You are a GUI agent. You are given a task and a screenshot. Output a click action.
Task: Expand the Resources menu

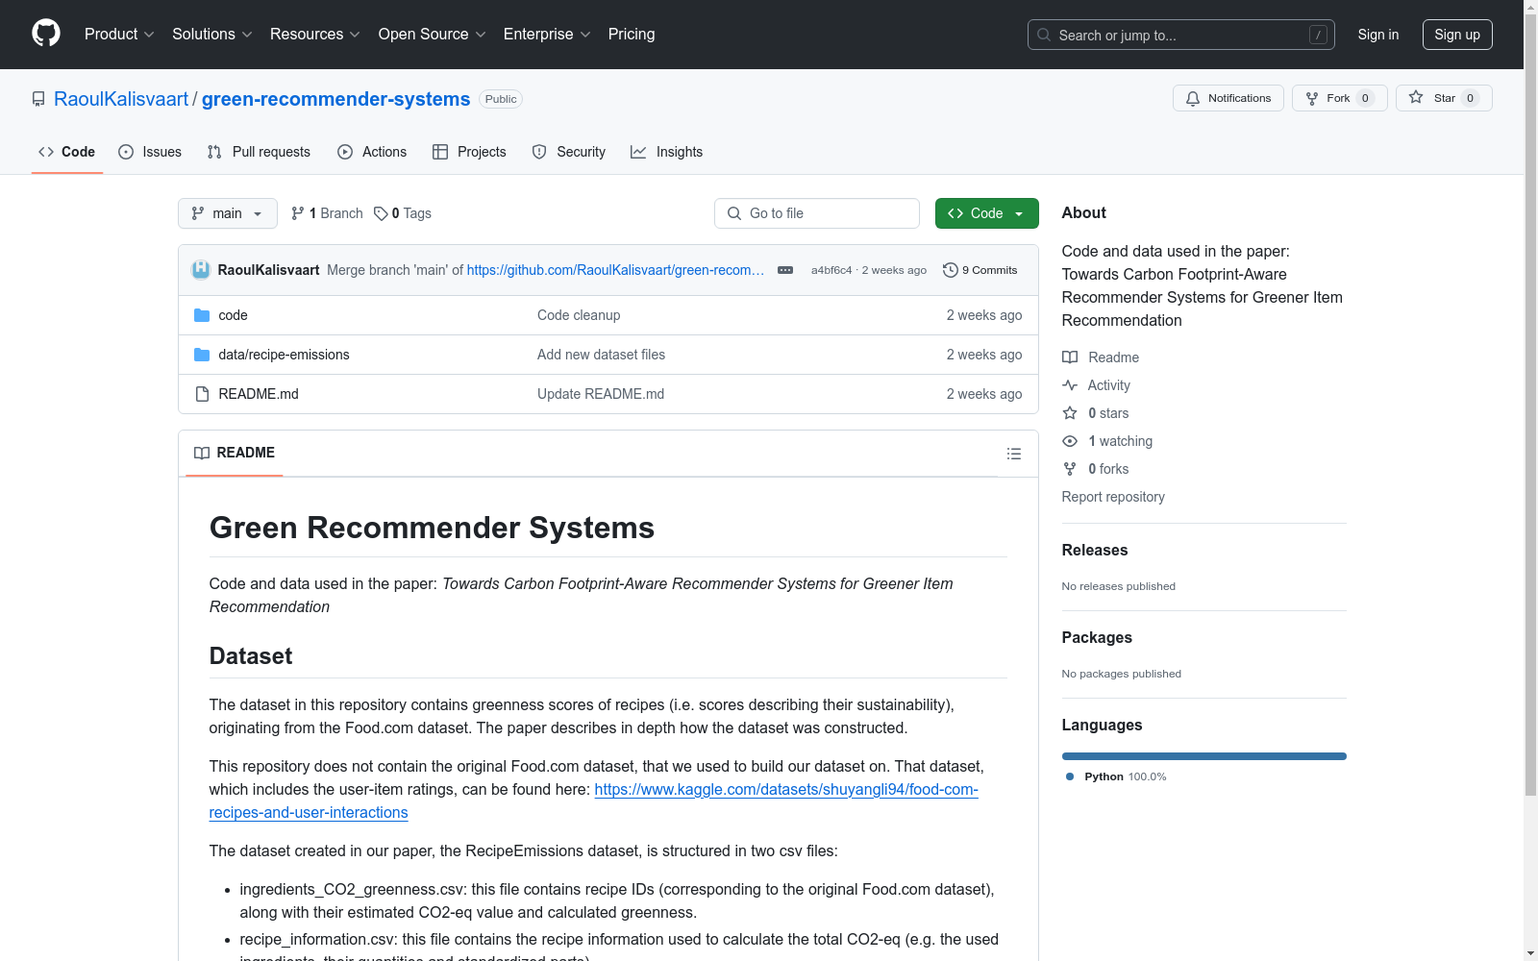[315, 35]
